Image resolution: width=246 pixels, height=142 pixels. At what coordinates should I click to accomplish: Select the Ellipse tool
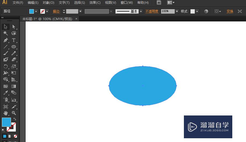pos(14,47)
